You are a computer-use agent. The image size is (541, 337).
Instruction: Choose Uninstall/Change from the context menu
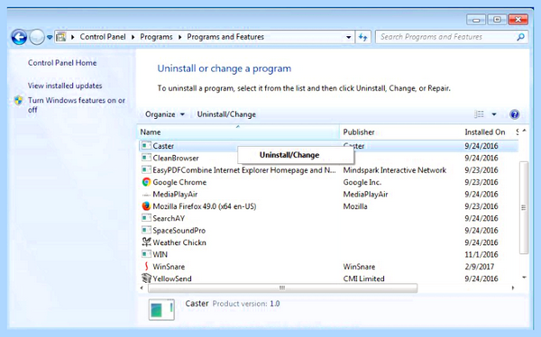(289, 155)
